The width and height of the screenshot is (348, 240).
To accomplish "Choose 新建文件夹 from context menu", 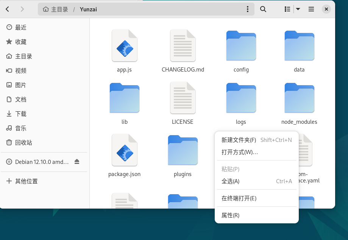I will coord(239,140).
